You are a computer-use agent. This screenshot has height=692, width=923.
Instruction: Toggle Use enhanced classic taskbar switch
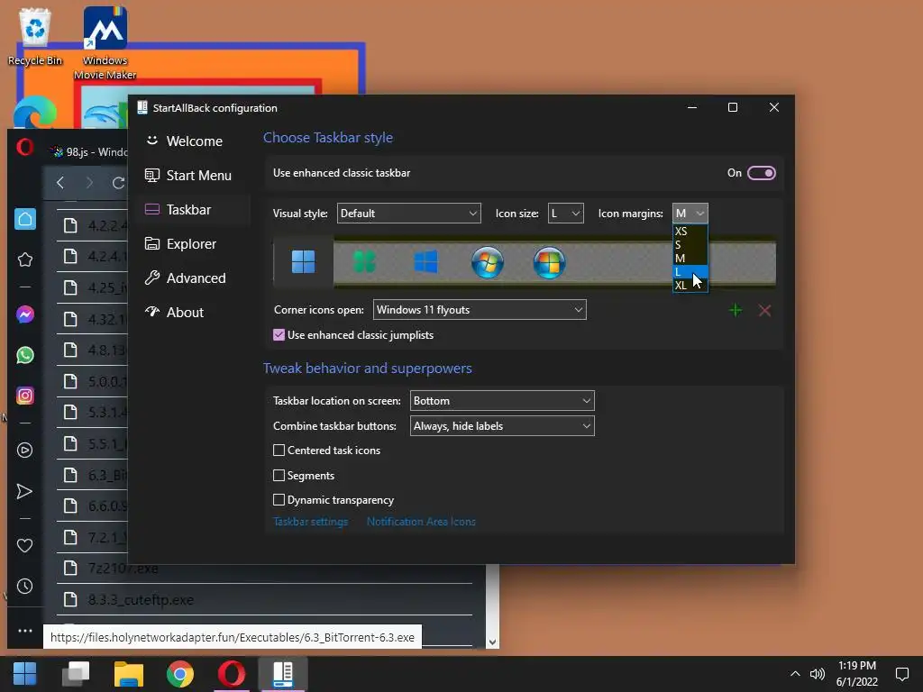point(761,173)
